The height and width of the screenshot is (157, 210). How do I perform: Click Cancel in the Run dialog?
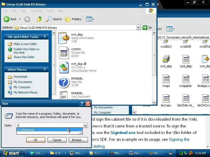[x=57, y=140]
